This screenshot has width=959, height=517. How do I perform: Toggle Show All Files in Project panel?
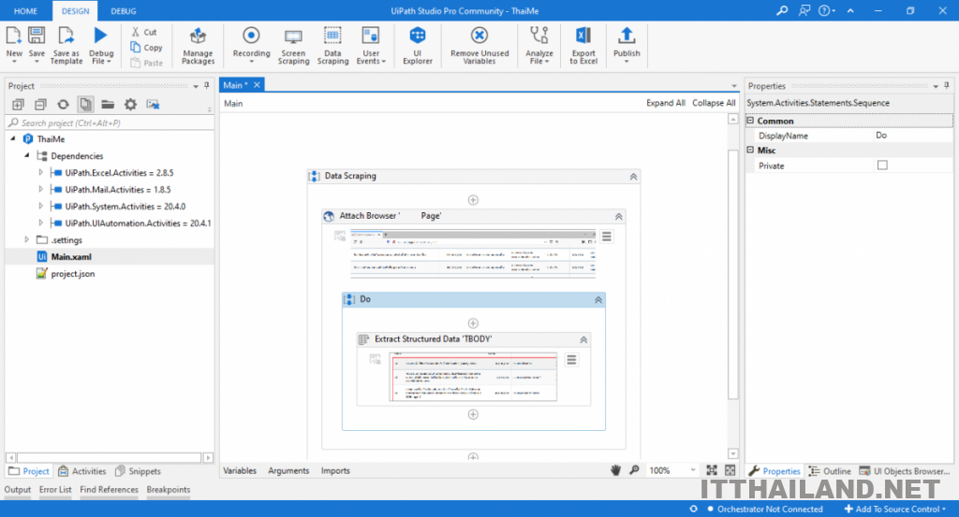tap(85, 105)
